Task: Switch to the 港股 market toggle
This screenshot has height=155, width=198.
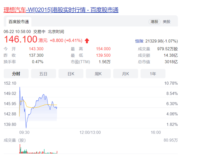Action: (154, 22)
